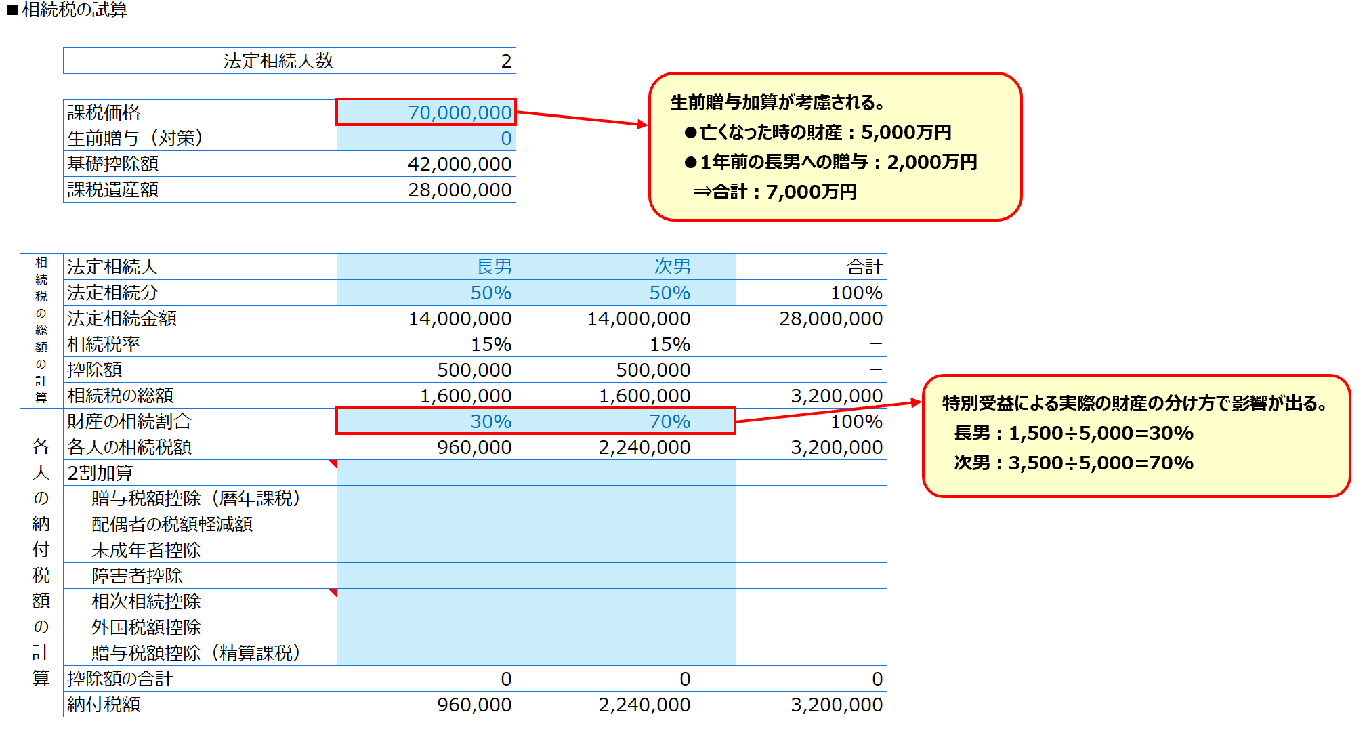Click the 長男 column header cell
The height and width of the screenshot is (731, 1367).
coord(425,267)
